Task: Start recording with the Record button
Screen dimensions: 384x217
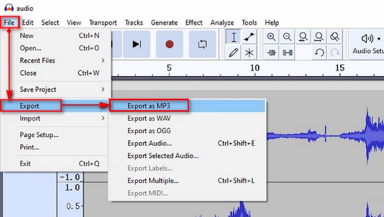Action: (x=169, y=44)
